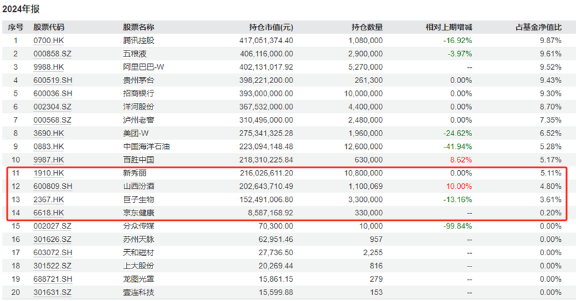Open stock code link 000858.SZ

click(x=53, y=54)
